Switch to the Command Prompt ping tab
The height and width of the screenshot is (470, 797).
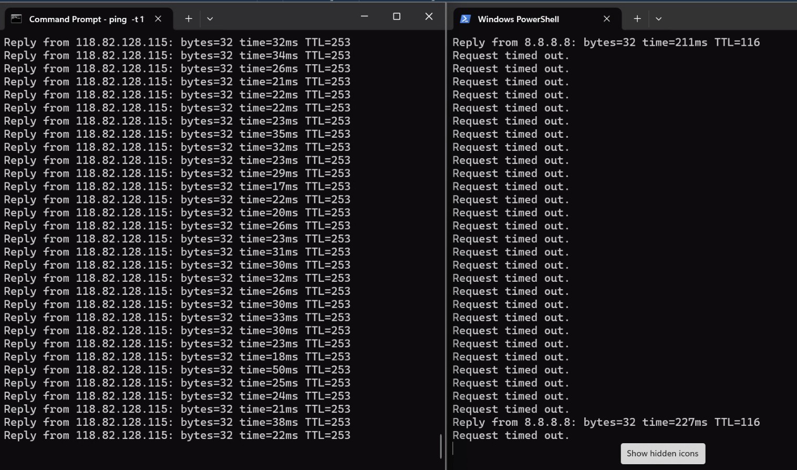(x=86, y=19)
